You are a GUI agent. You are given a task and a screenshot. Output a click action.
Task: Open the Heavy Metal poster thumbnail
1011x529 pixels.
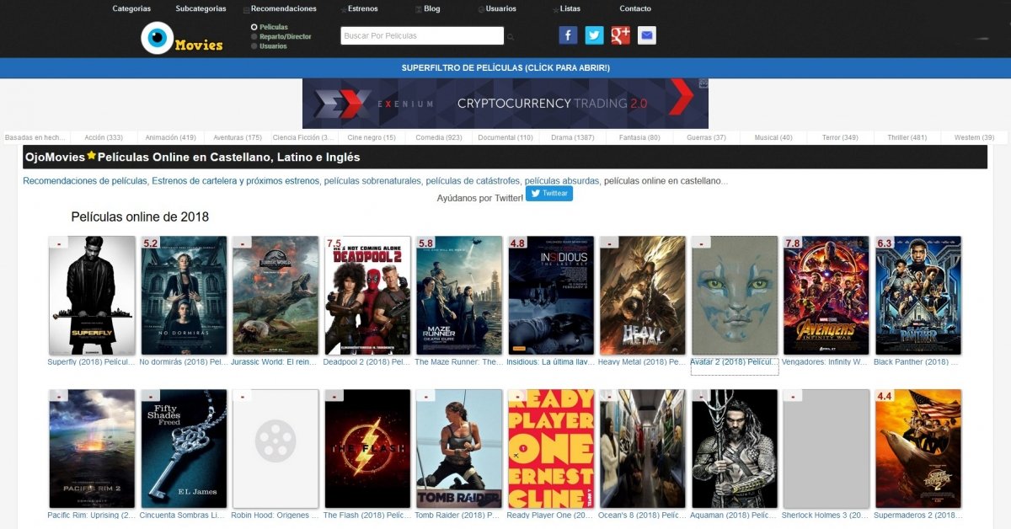click(x=643, y=296)
